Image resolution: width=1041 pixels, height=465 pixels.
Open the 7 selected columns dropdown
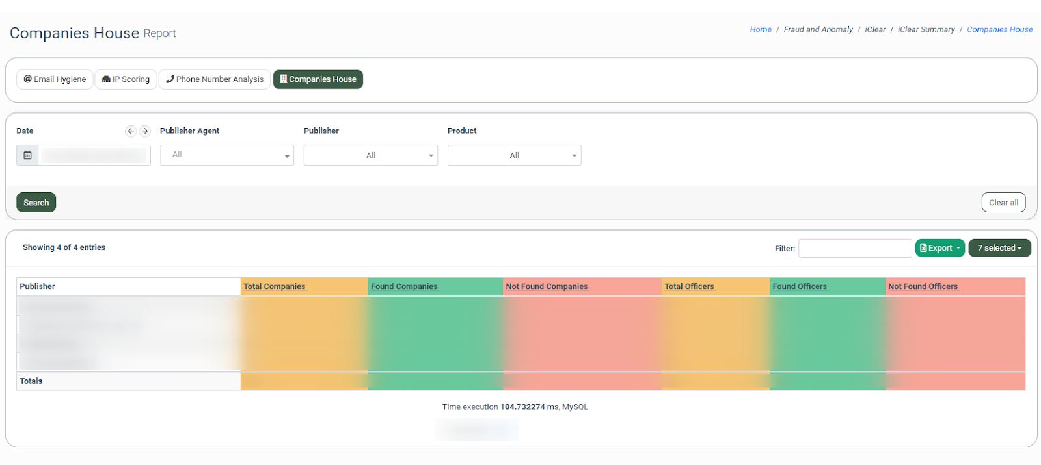coord(999,248)
